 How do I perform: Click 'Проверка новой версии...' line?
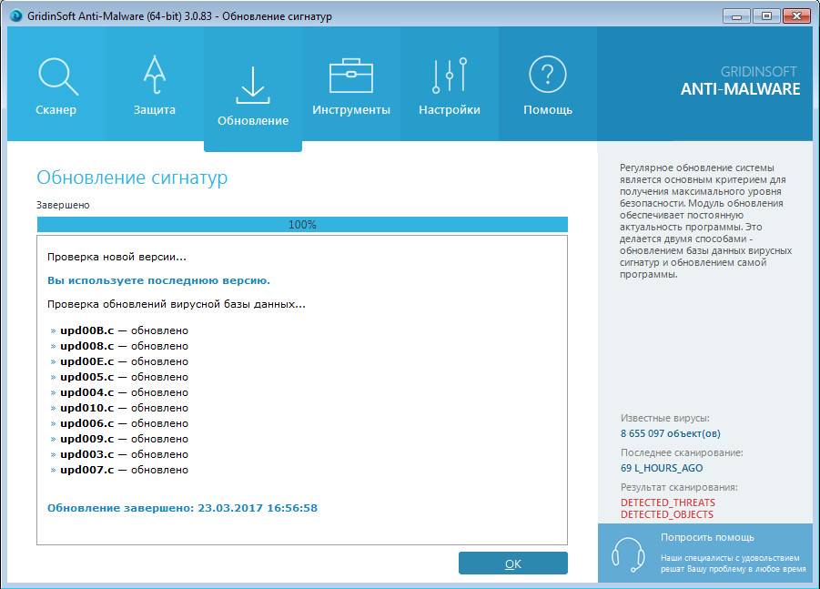pyautogui.click(x=116, y=257)
